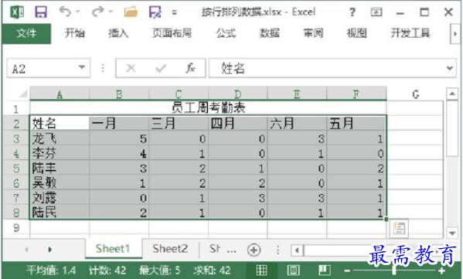Screen dimensions: 463x279
Task: Switch to Page Layout view
Action: [x=293, y=270]
